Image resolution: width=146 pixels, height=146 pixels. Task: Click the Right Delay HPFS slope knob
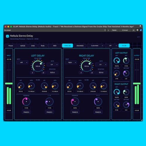(x=80, y=86)
